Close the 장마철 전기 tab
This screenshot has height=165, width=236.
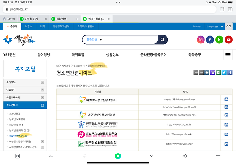point(46,19)
